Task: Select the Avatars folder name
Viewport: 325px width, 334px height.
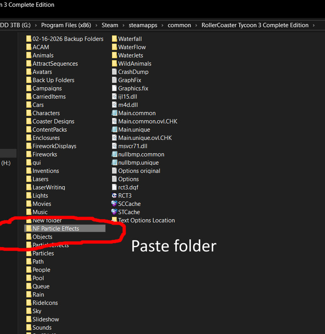Action: [x=42, y=72]
